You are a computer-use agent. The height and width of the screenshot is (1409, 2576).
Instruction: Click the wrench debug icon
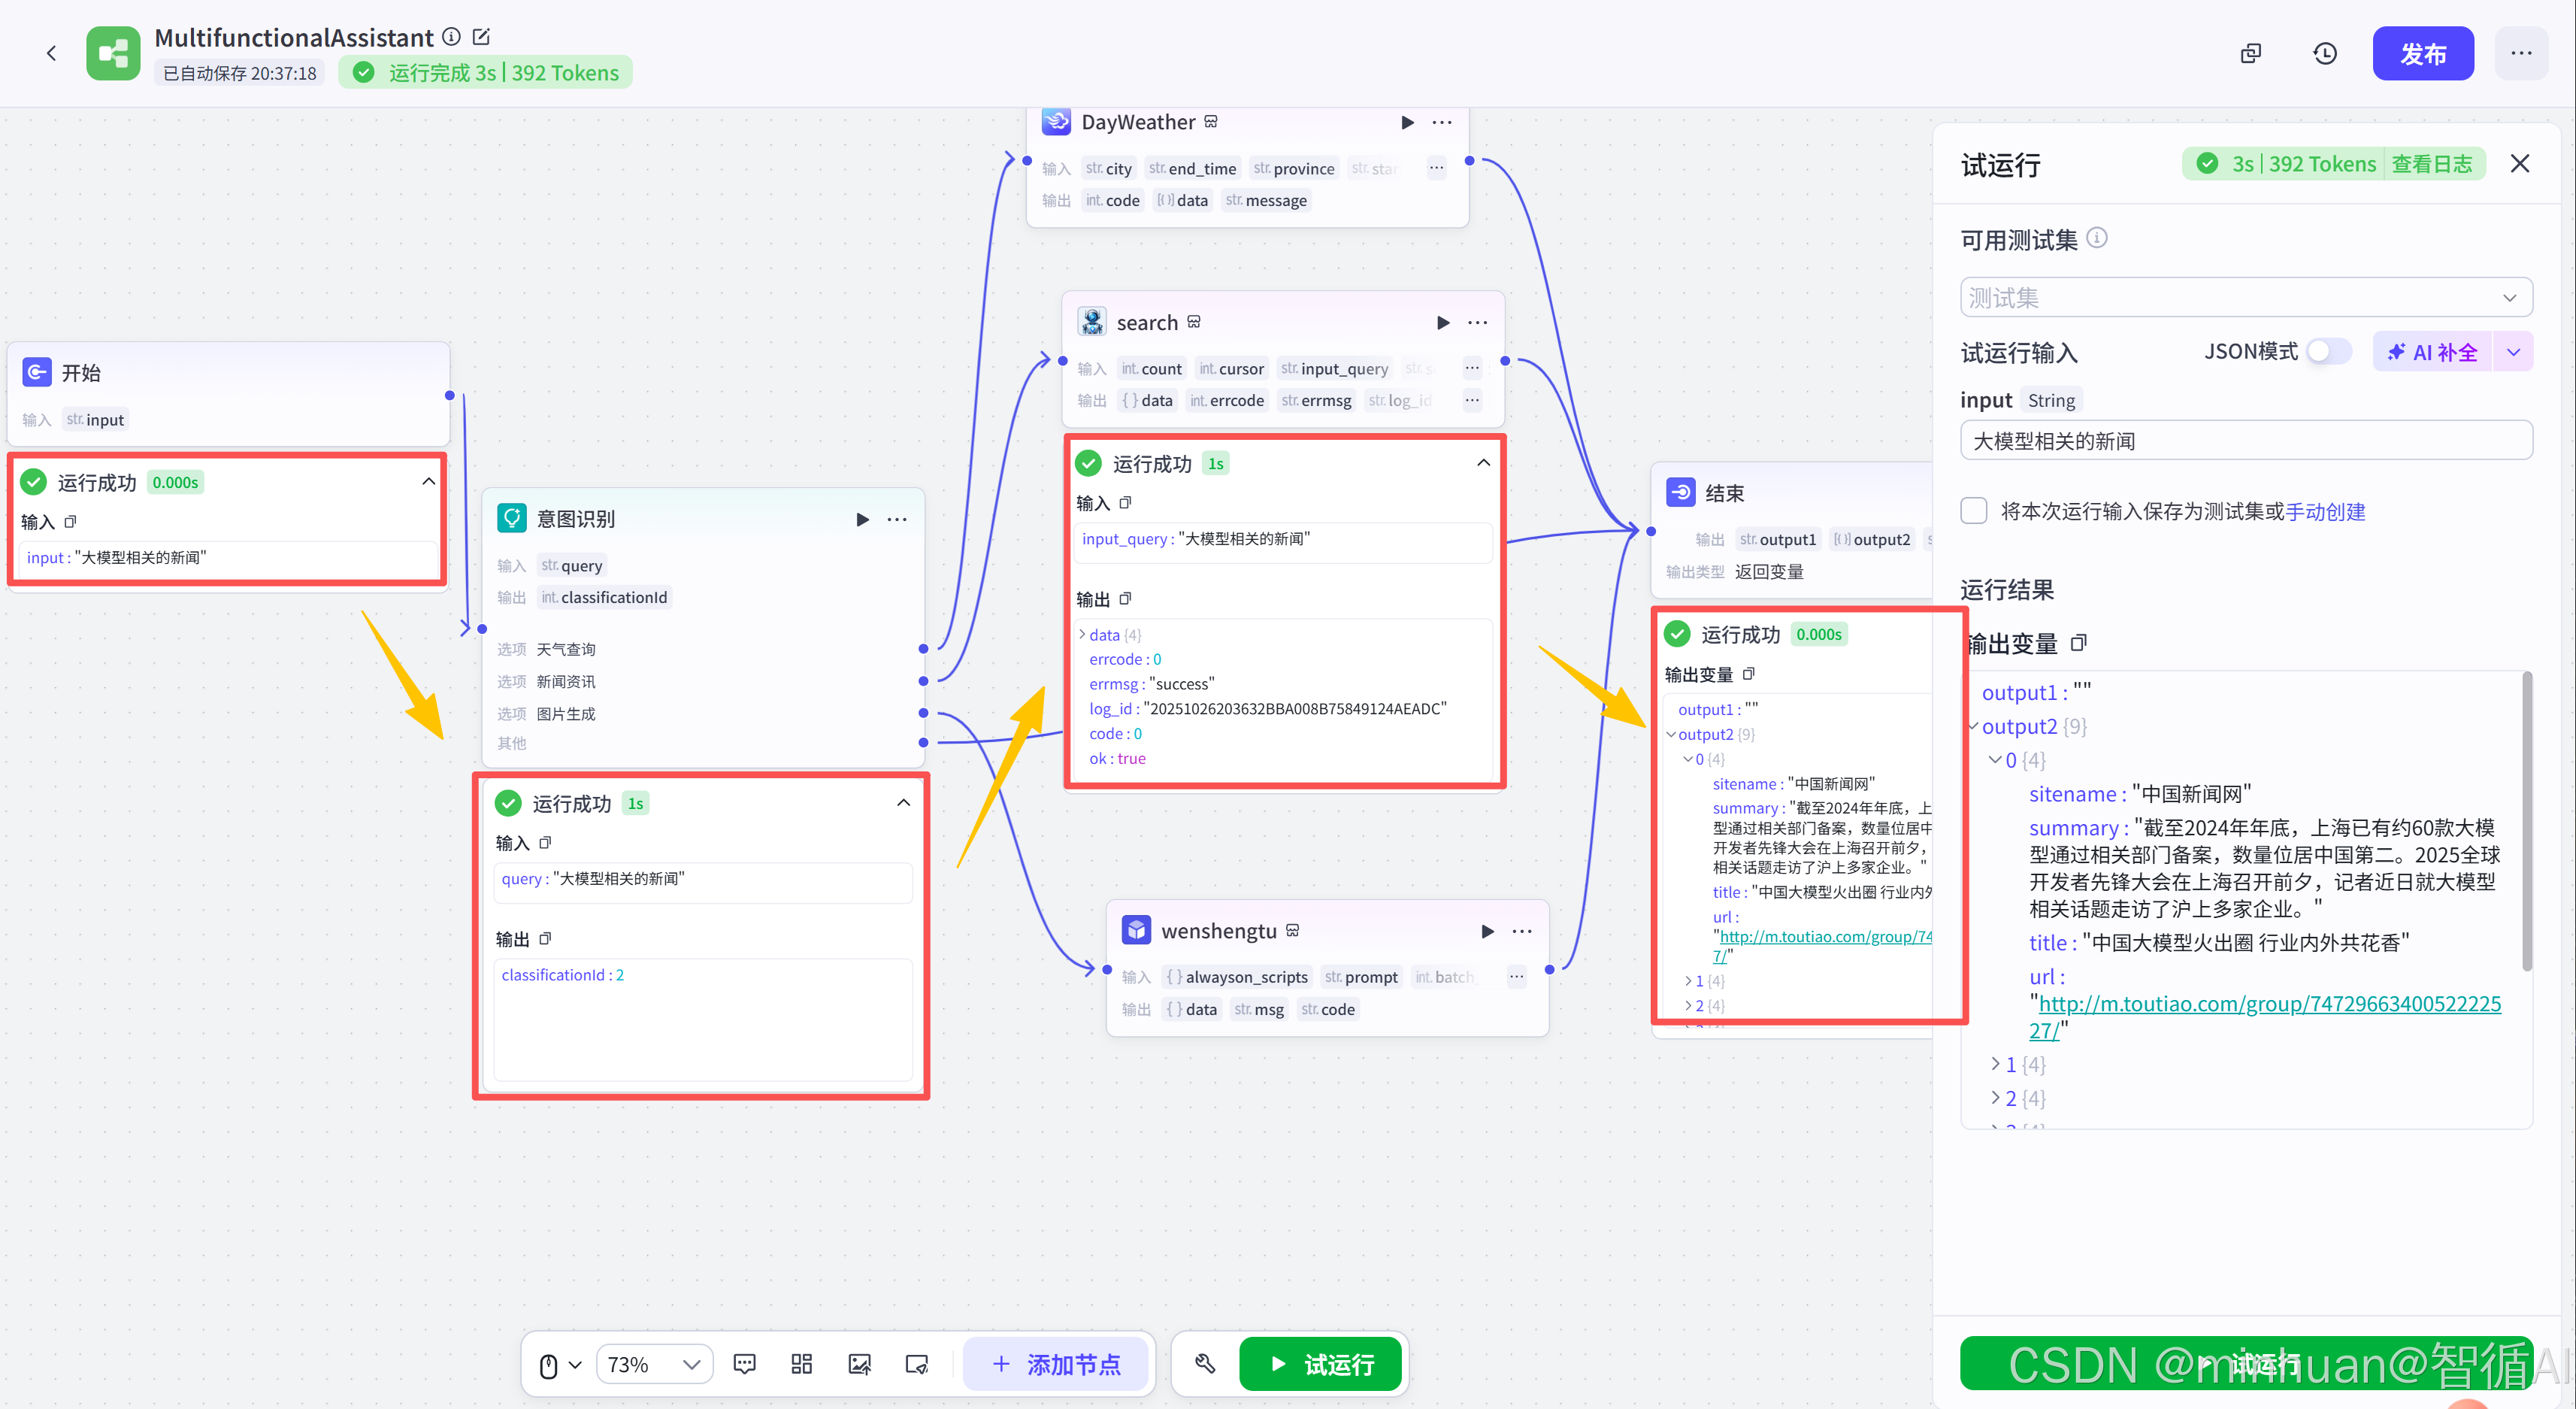[1205, 1364]
